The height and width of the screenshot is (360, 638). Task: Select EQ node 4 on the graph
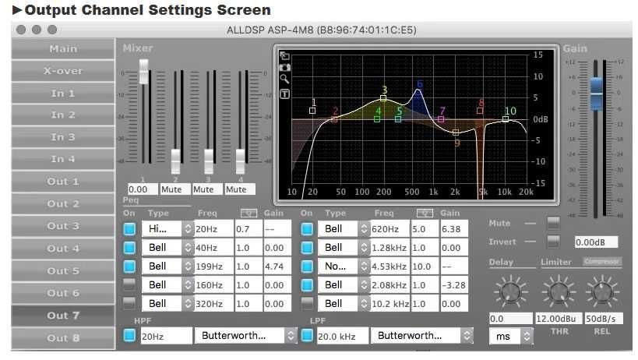click(x=377, y=119)
